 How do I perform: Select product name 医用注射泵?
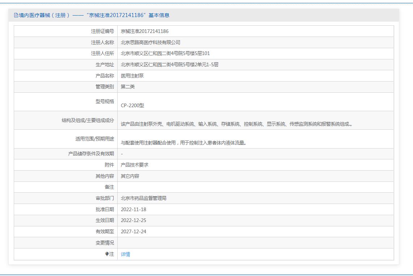[132, 76]
